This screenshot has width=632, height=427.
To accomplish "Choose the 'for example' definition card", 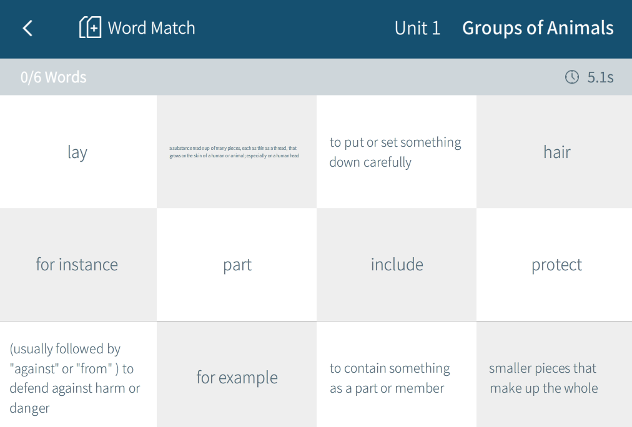I will (237, 377).
